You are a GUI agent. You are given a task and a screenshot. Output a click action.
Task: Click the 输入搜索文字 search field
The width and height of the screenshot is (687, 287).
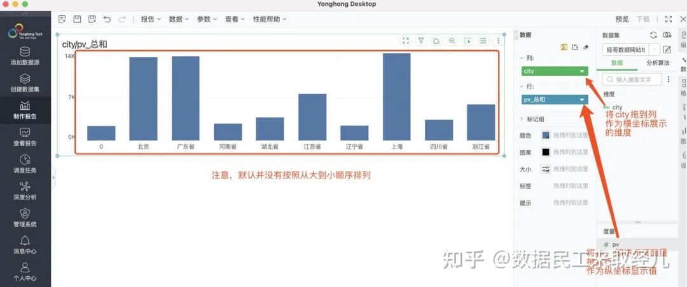tap(632, 79)
